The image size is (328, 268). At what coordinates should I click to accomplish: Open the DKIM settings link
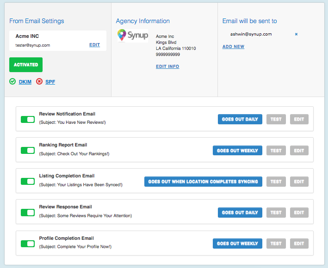tap(25, 82)
